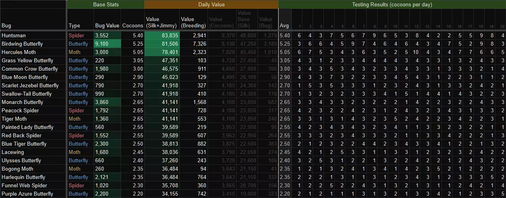Click the Base Stats group header

coord(106,4)
